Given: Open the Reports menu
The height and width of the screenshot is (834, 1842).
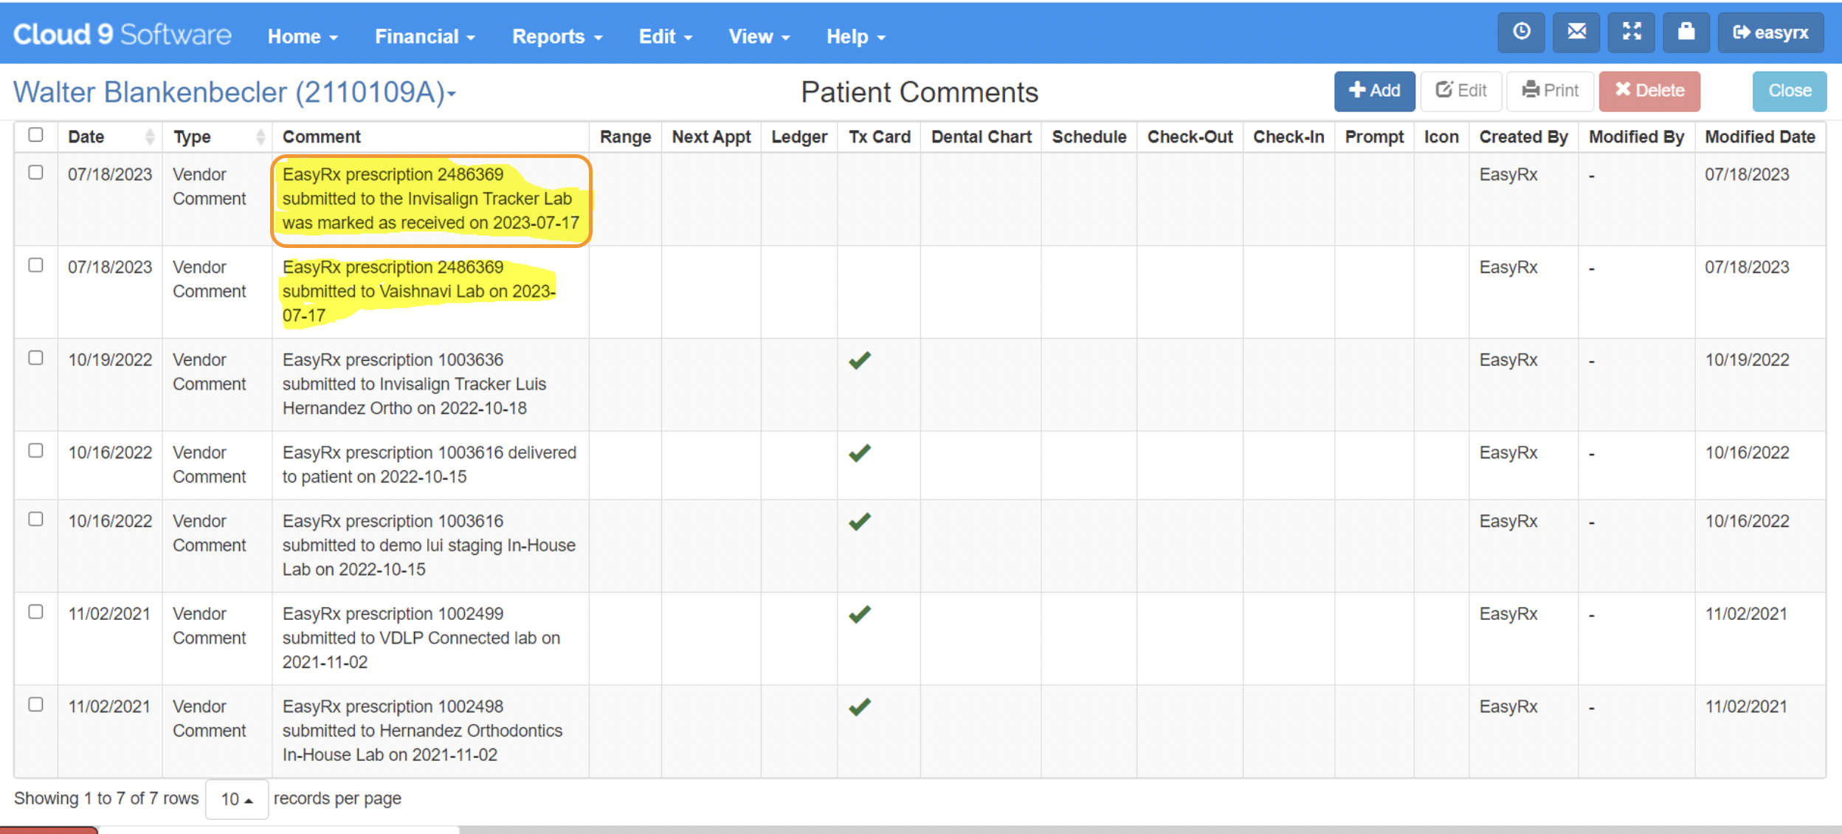Looking at the screenshot, I should tap(557, 36).
